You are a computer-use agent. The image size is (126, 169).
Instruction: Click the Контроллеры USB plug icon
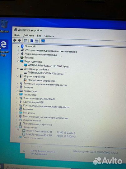click(x=21, y=102)
